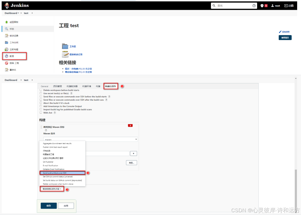Switch to the 构建后操作 tab
The image size is (301, 215).
pyautogui.click(x=111, y=86)
